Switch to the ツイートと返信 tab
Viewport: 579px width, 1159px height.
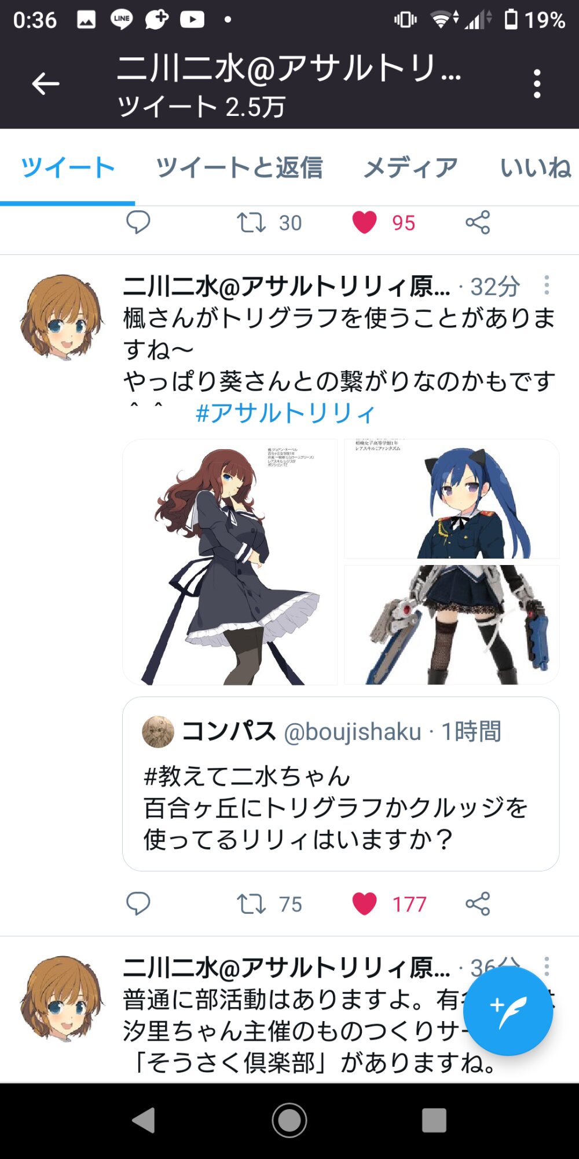[239, 168]
